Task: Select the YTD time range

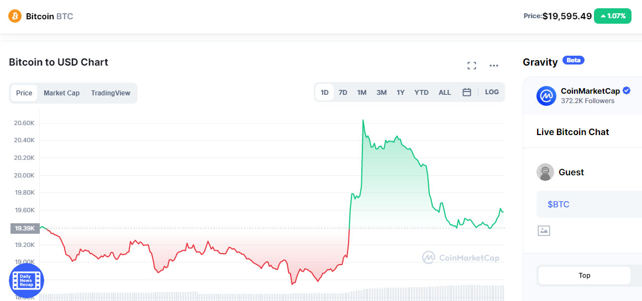Action: (422, 93)
